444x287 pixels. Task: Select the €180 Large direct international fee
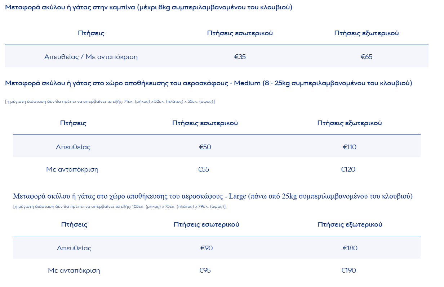click(x=350, y=248)
